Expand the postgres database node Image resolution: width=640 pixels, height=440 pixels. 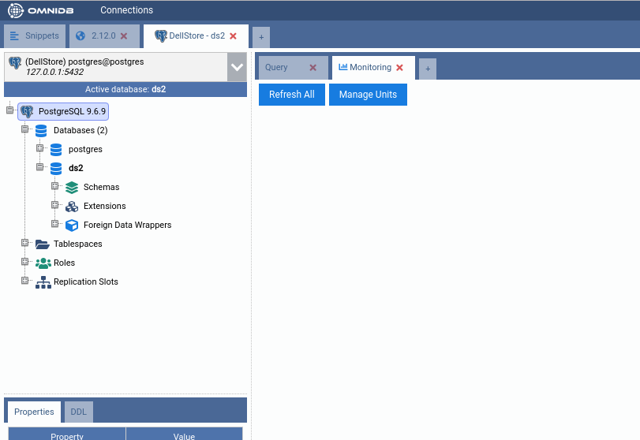(x=39, y=148)
